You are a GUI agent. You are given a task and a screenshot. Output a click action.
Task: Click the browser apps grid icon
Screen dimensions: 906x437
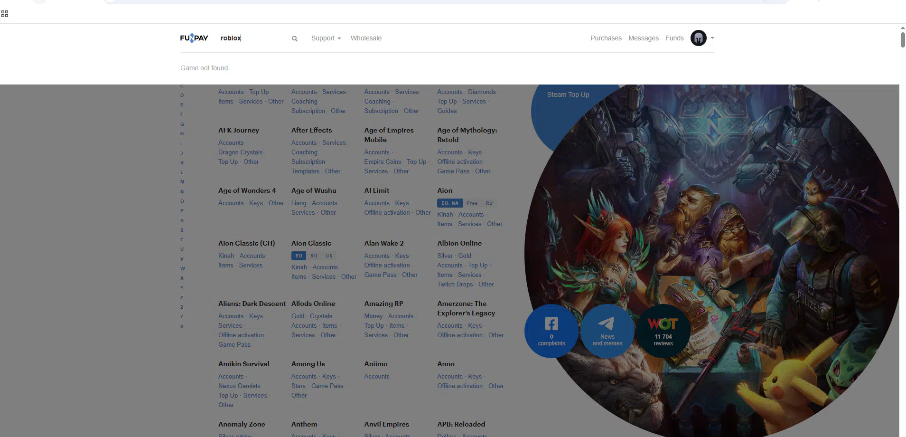click(x=5, y=14)
